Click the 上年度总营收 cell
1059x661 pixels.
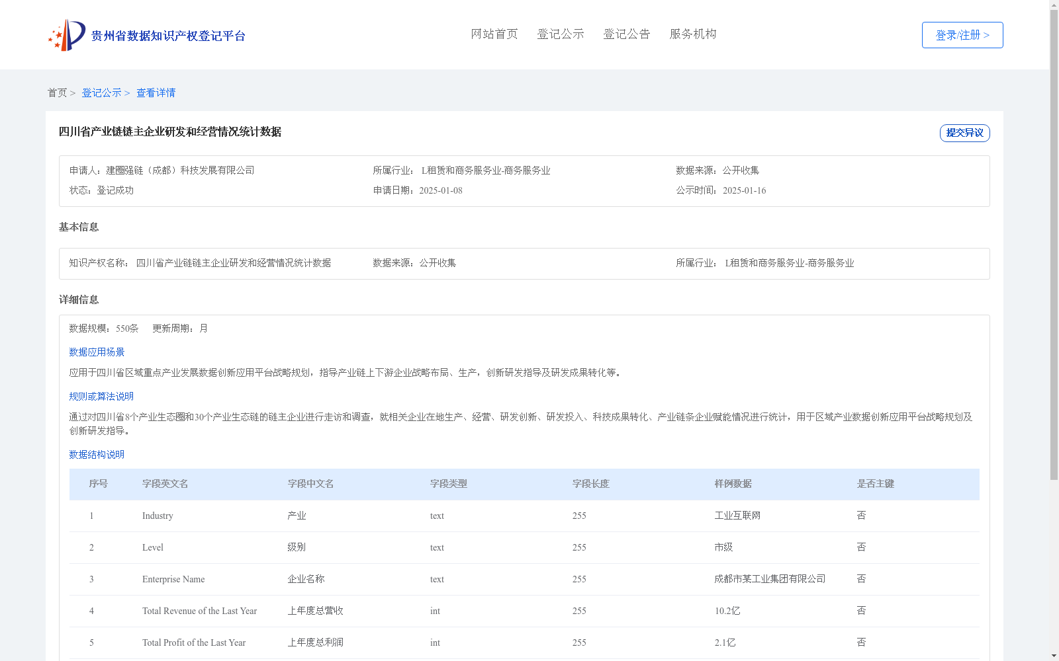pos(315,611)
